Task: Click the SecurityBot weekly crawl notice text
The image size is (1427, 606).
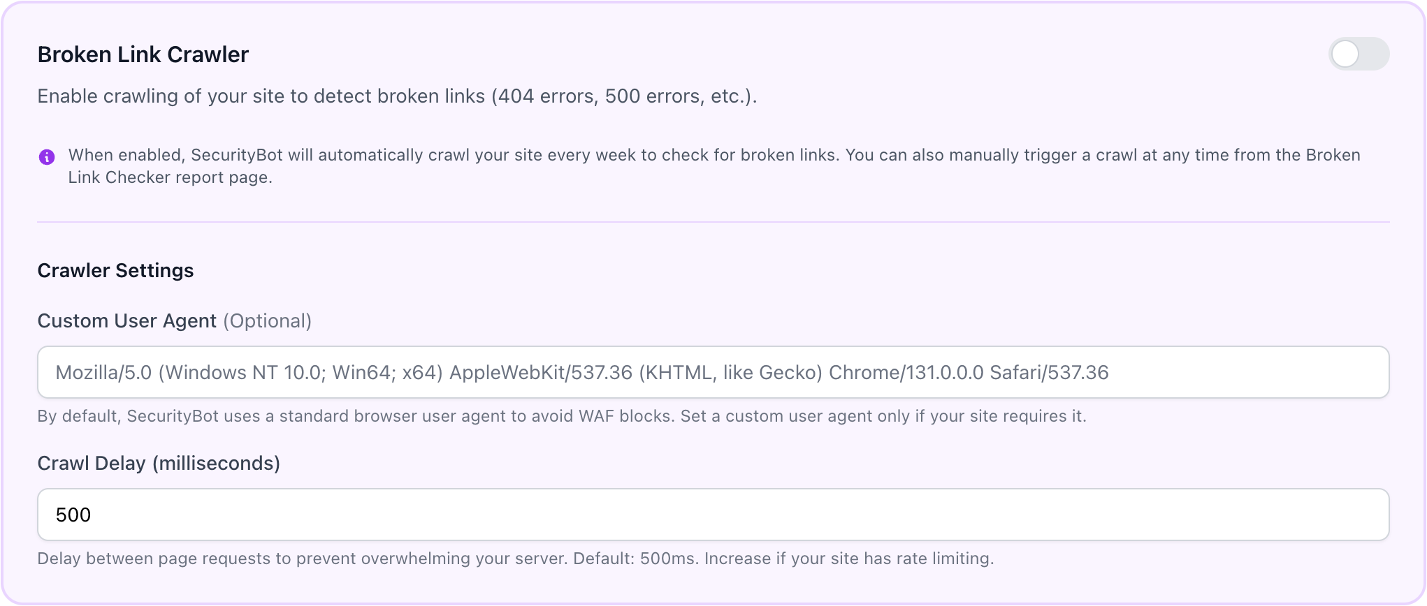Action: (489, 155)
